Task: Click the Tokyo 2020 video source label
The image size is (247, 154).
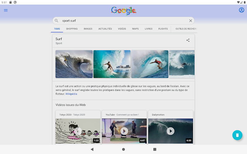Action: click(x=72, y=115)
